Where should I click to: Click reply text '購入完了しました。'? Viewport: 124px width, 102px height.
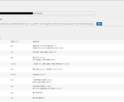39,57
